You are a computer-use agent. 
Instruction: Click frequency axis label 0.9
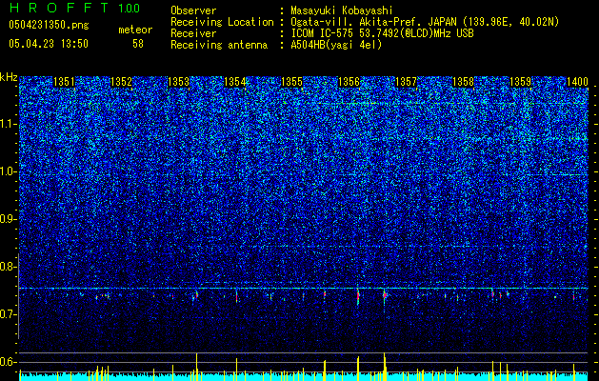click(x=8, y=219)
